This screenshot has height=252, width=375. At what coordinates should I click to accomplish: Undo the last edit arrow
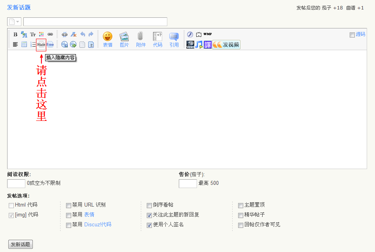pos(83,34)
